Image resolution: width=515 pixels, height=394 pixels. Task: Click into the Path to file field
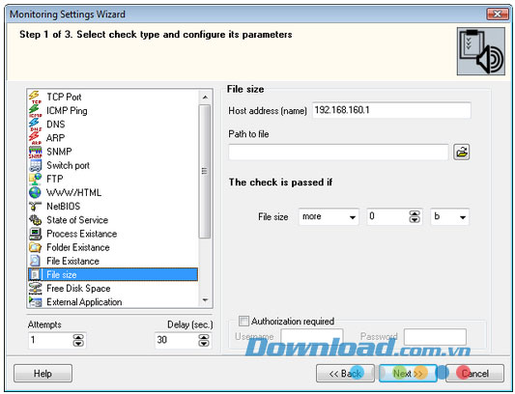point(338,153)
